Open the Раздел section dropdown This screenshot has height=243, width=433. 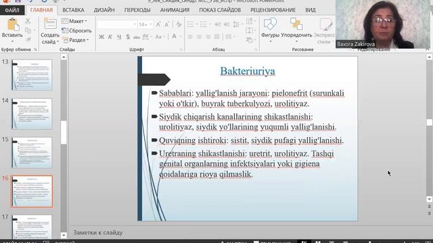point(75,40)
